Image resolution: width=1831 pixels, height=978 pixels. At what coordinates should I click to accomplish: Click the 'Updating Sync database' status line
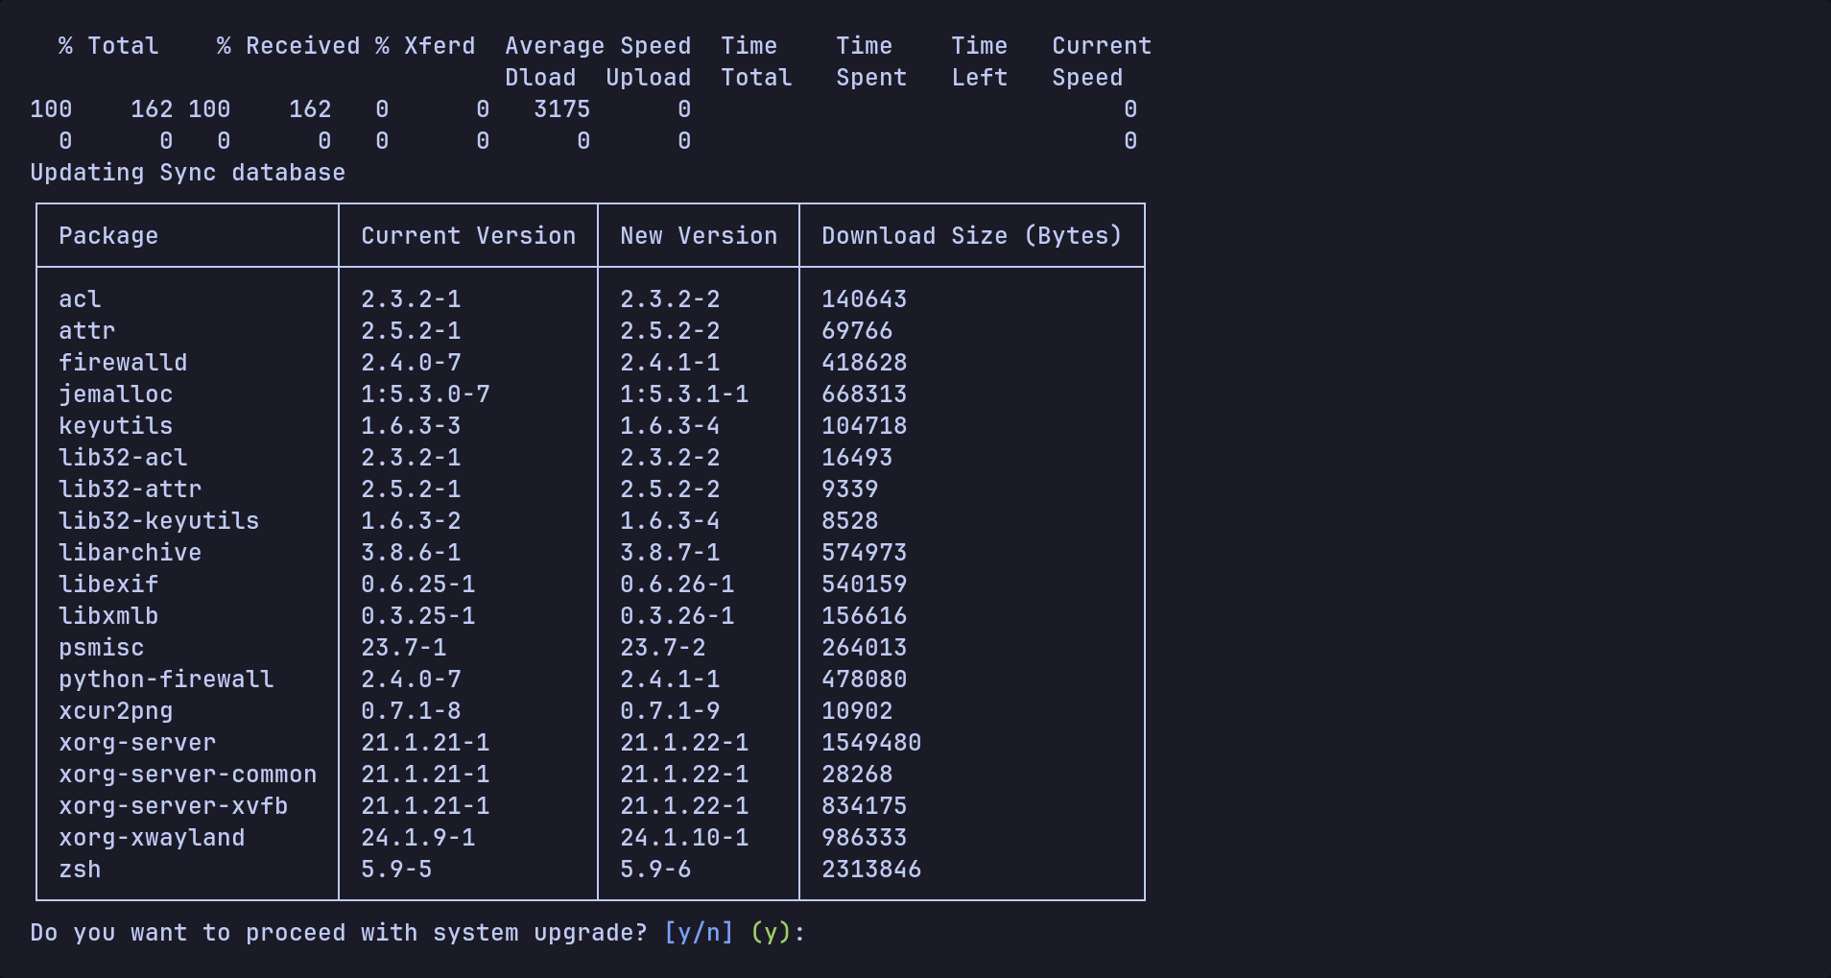(x=188, y=173)
